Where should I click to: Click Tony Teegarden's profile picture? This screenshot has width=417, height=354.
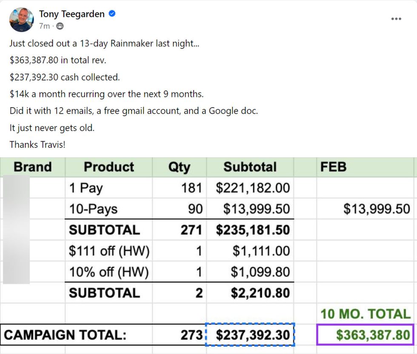coord(21,20)
